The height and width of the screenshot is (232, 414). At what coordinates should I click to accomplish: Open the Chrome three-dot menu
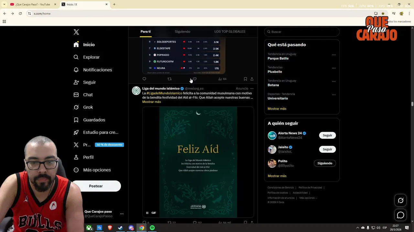click(409, 14)
